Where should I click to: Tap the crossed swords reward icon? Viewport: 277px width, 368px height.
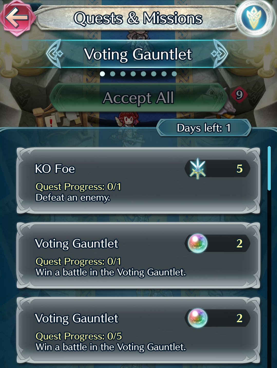click(197, 168)
